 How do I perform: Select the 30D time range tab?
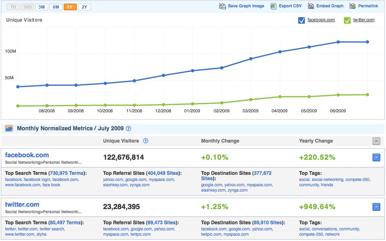coord(27,7)
